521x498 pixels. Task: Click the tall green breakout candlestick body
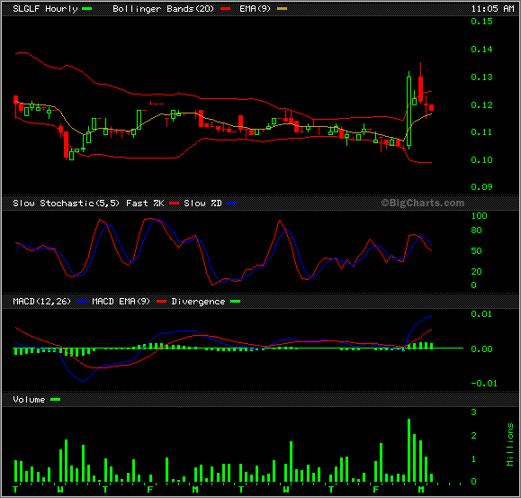point(409,112)
